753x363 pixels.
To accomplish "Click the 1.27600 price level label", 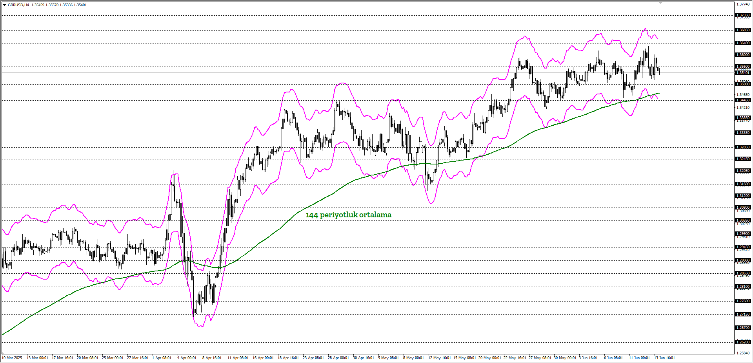I will [x=742, y=301].
